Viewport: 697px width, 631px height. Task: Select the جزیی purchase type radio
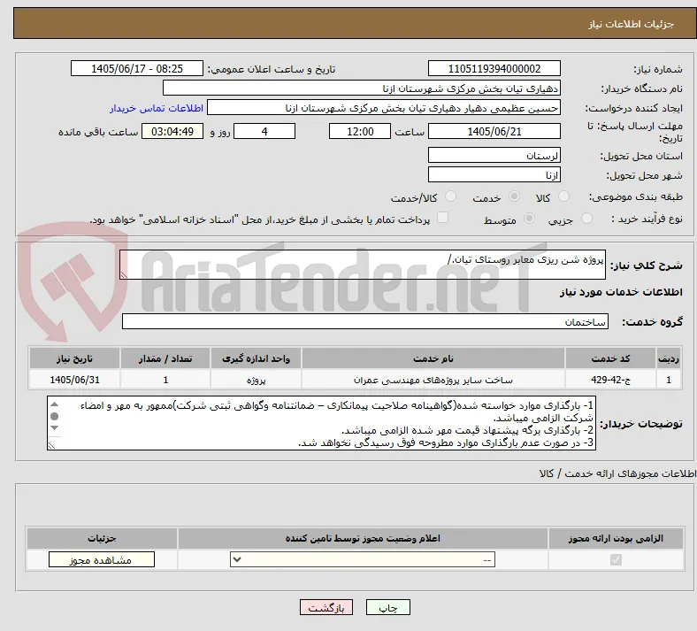pyautogui.click(x=586, y=219)
